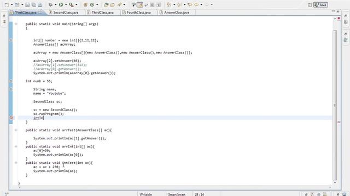
Task: Run the program with green Run button
Action: 61,5
